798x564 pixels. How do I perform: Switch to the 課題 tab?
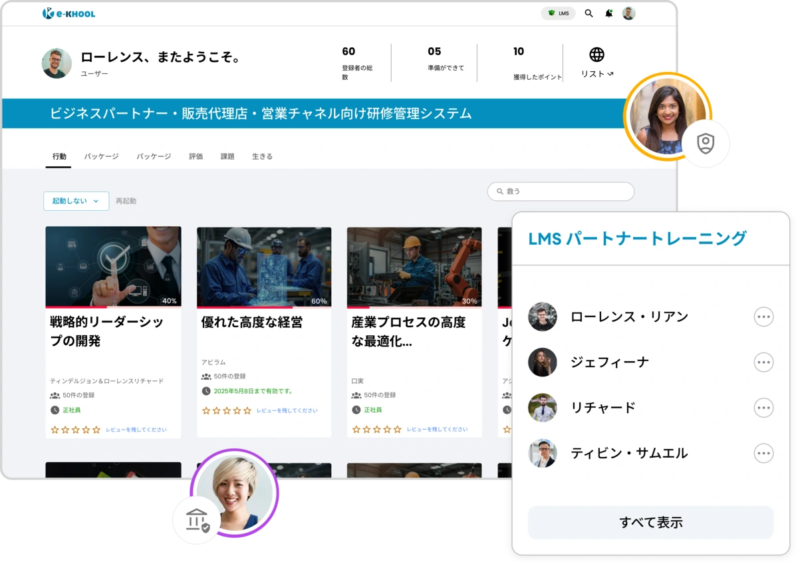(227, 156)
